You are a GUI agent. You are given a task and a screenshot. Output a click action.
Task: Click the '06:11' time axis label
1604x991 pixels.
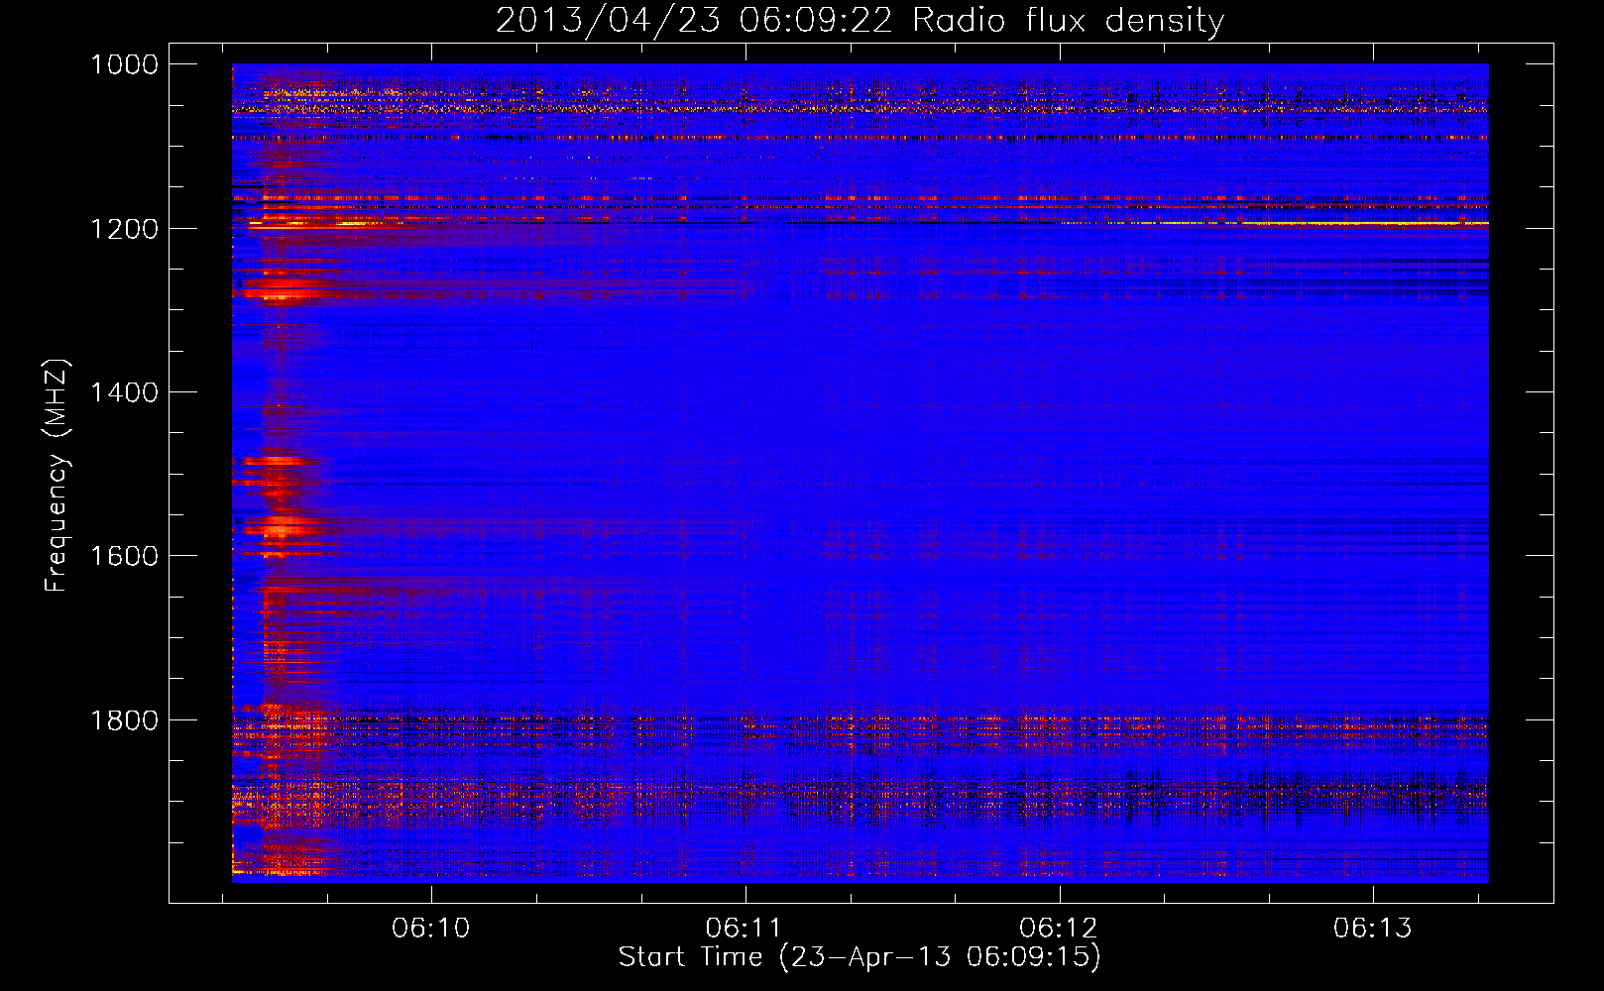coord(745,929)
